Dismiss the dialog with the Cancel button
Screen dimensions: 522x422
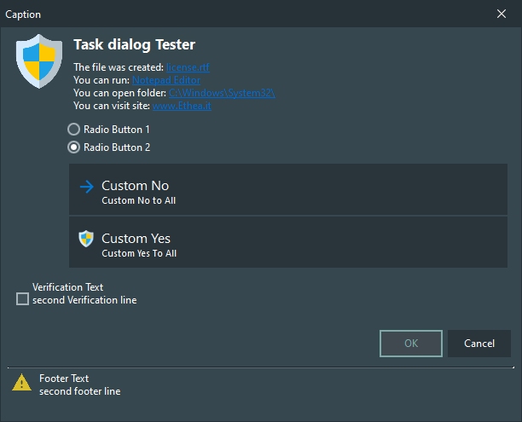pos(479,344)
